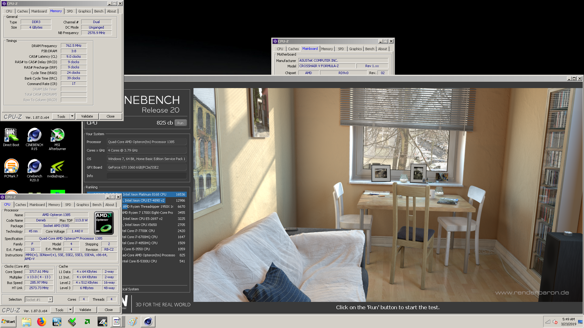Open nvidiaInspector desktop shortcut
The image size is (584, 328).
click(x=57, y=169)
